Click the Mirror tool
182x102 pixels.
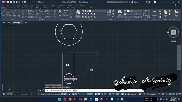pyautogui.click(x=40, y=14)
